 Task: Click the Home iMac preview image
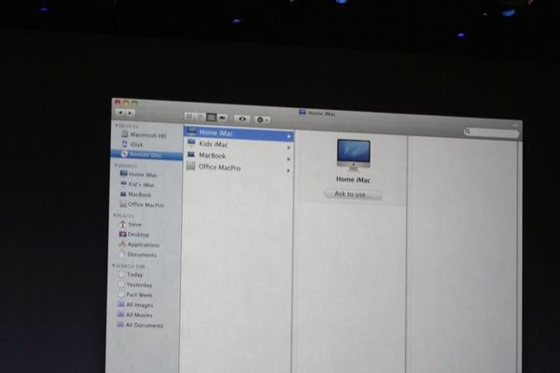tap(354, 155)
